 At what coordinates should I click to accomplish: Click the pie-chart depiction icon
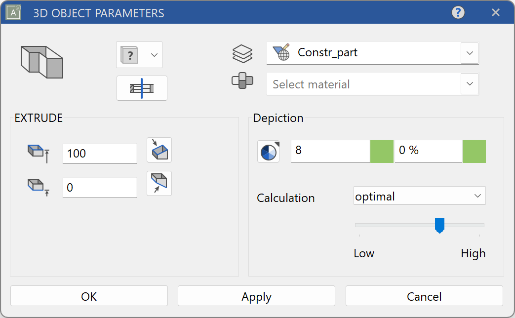coord(268,151)
